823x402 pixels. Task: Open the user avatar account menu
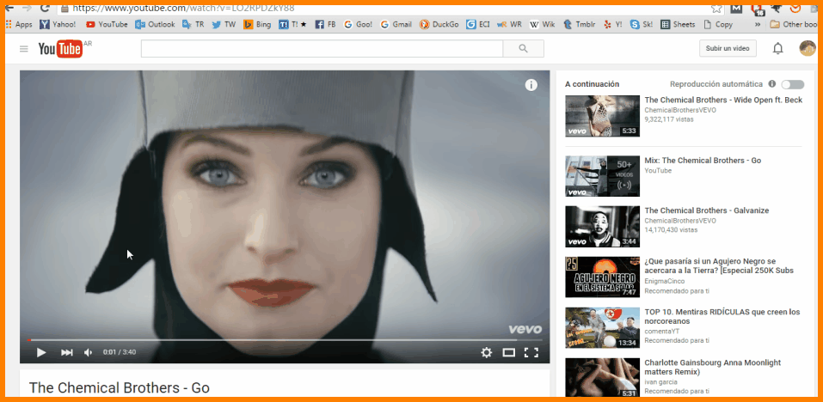[807, 48]
